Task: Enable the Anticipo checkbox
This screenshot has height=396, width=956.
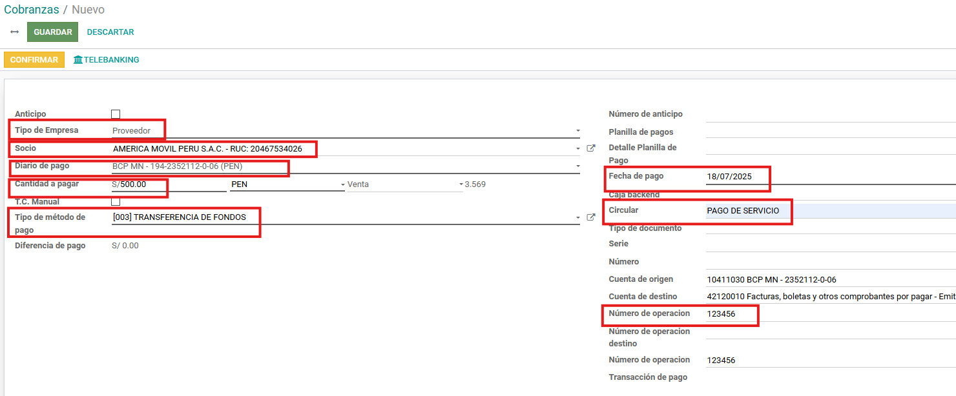Action: point(116,114)
